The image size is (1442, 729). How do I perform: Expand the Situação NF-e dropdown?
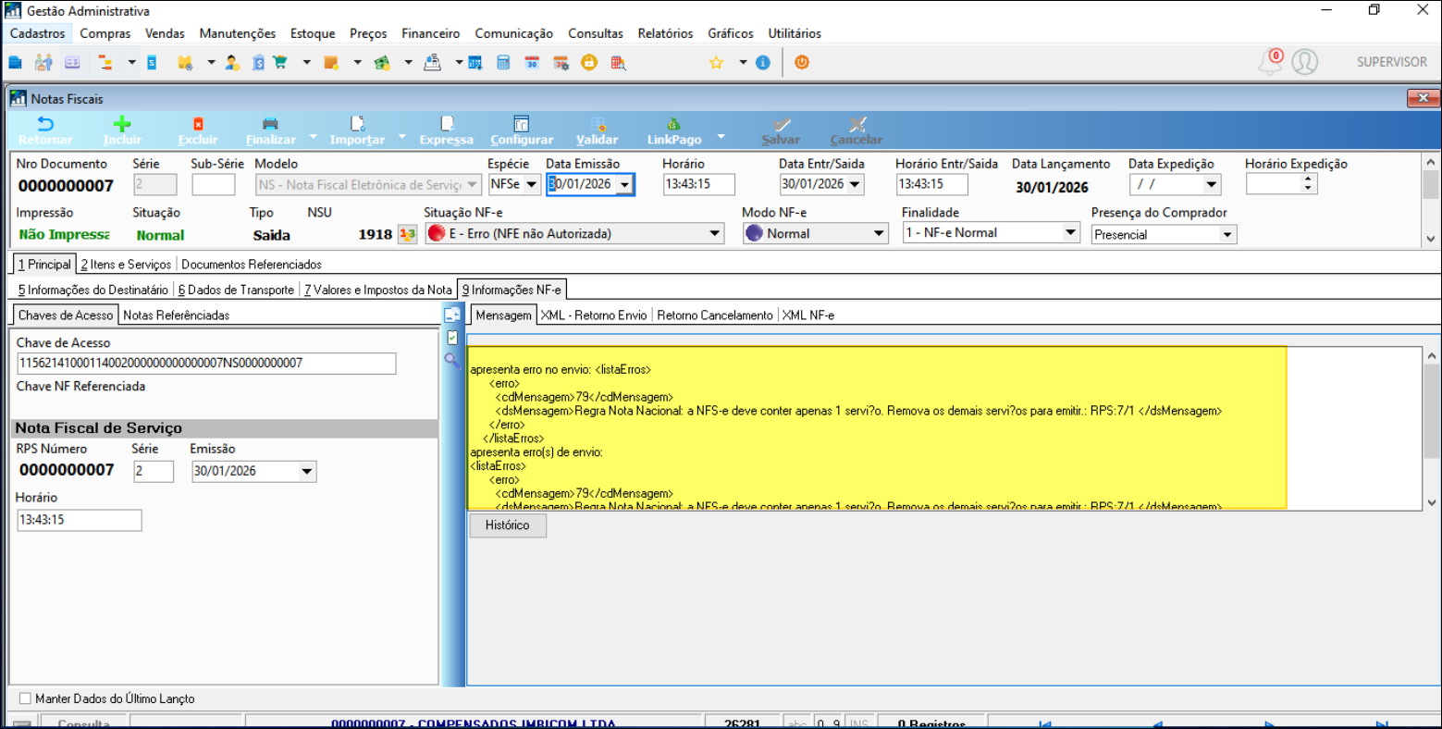pos(715,234)
